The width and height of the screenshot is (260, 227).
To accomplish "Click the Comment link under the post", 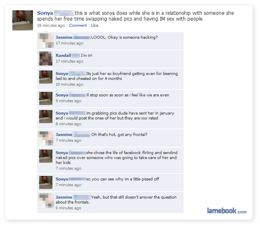I will click(x=78, y=26).
